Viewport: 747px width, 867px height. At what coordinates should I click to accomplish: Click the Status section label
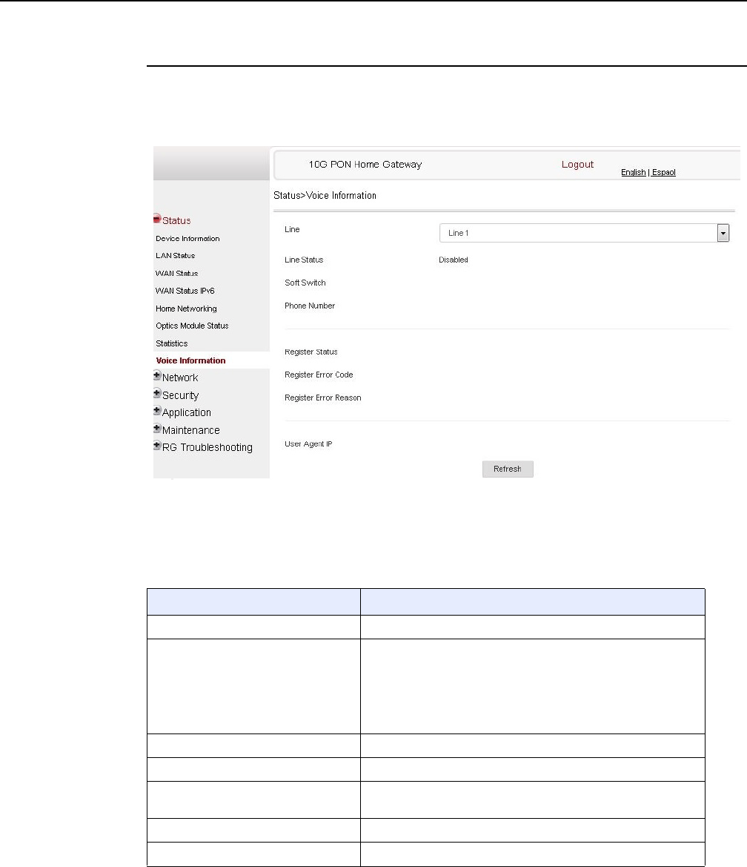tap(176, 220)
